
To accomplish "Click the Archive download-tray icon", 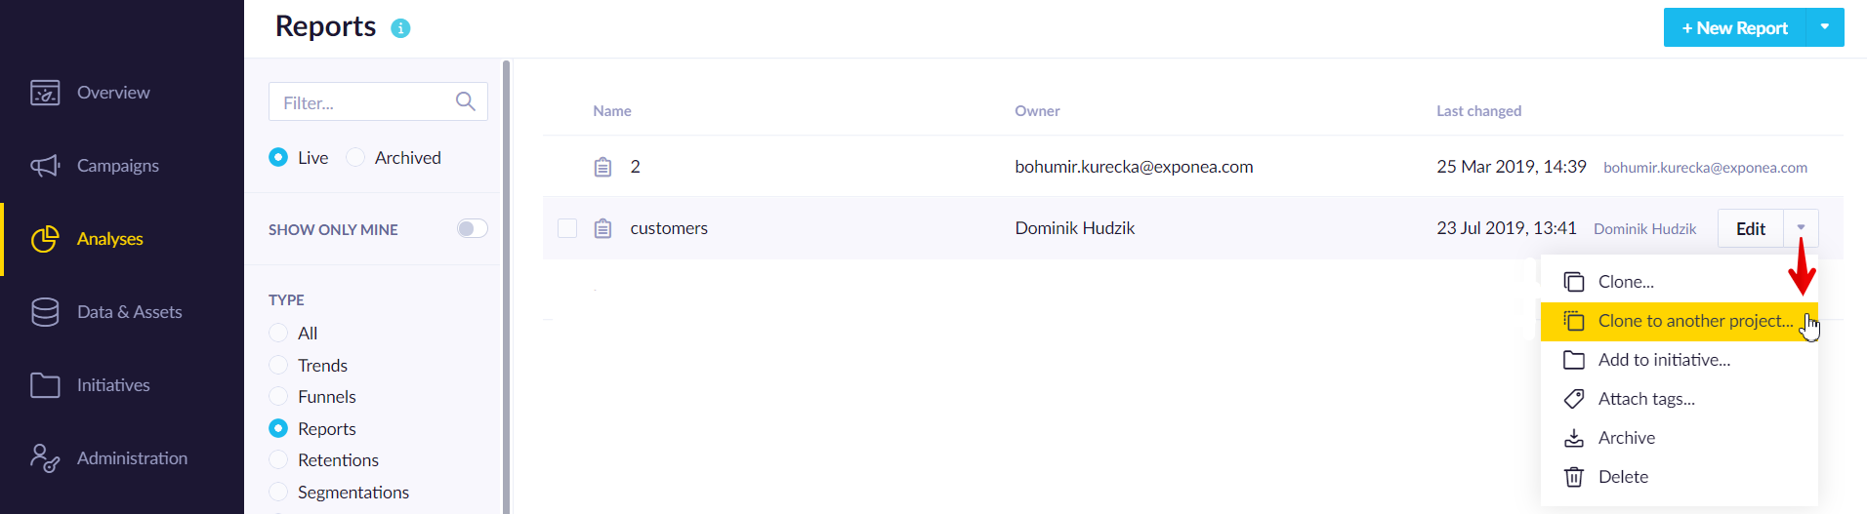I will pyautogui.click(x=1574, y=438).
